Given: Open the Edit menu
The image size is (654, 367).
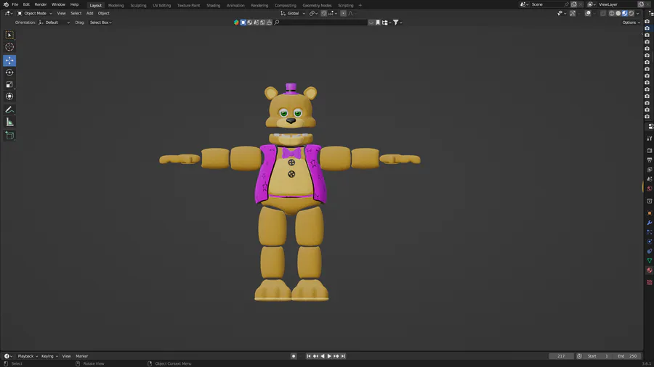Looking at the screenshot, I should point(26,4).
